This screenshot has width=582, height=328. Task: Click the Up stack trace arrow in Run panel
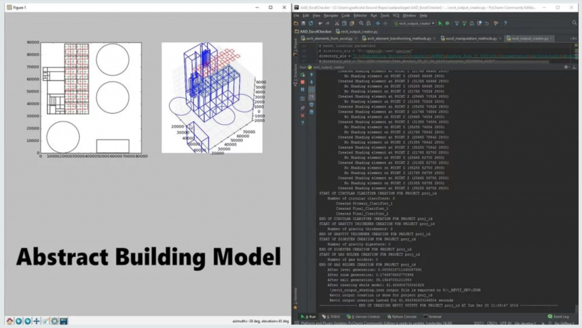[x=311, y=74]
